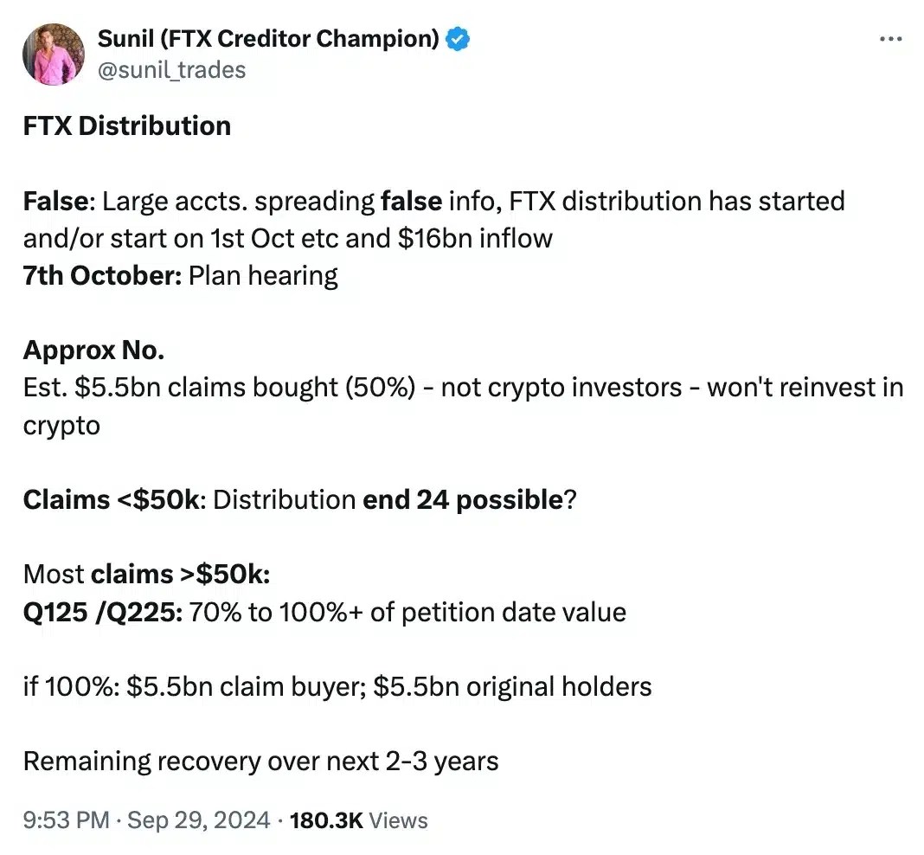Click the bold word False starting the paragraph
Viewport: 924px width, 855px height.
click(55, 201)
